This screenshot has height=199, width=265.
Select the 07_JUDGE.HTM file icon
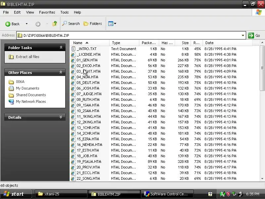coord(73,94)
